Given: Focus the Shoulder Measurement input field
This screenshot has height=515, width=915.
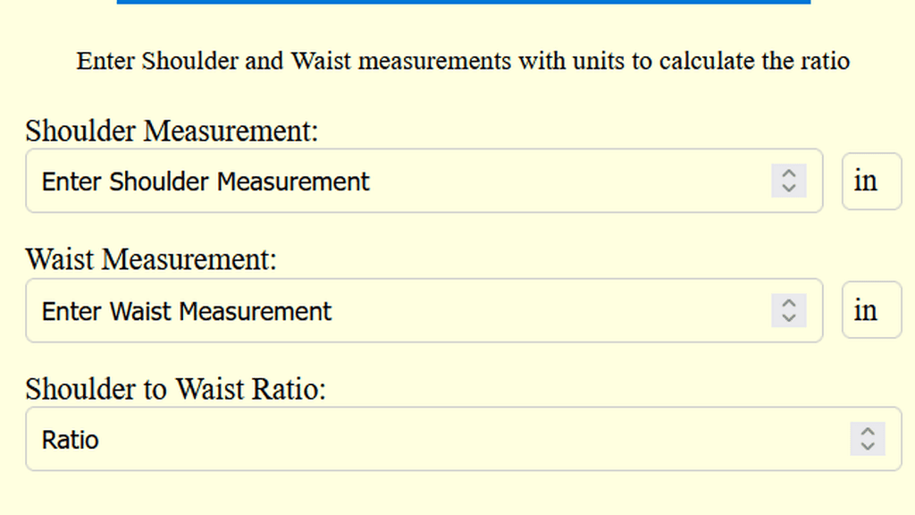Looking at the screenshot, I should click(x=536, y=181).
